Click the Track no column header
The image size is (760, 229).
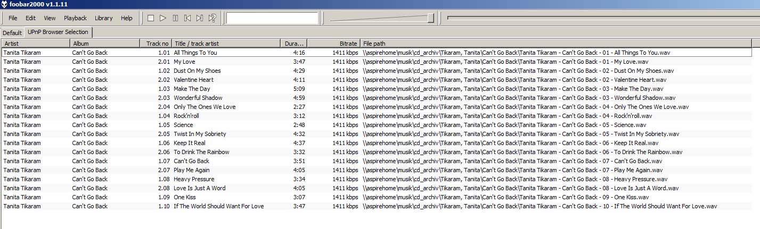pos(156,44)
